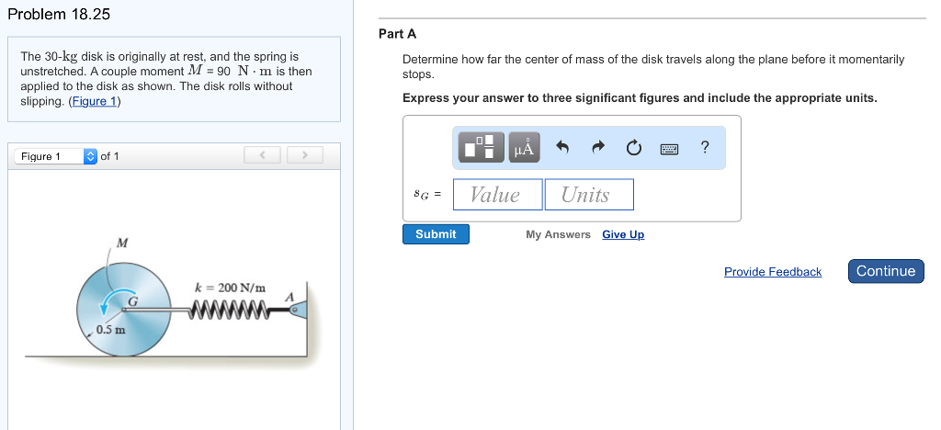Viewport: 941px width, 430px height.
Task: Click the undo arrow in answer toolbar
Action: coord(563,147)
